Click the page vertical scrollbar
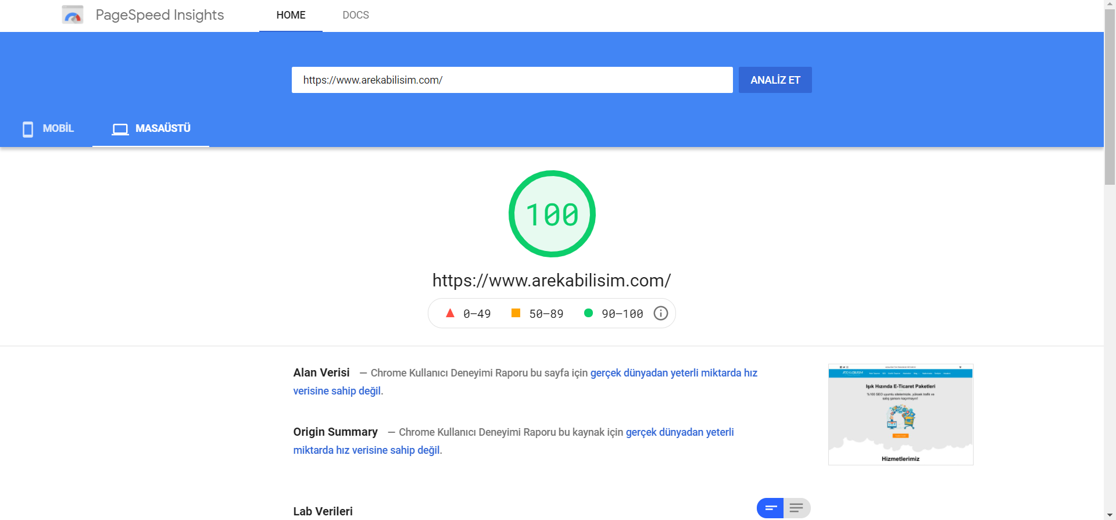Viewport: 1116px width, 520px height. click(x=1110, y=99)
